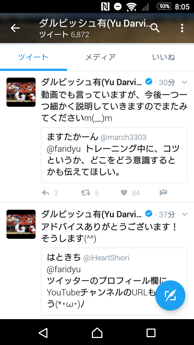Open avatar thumbnail of second tweet
194x345 pixels.
coord(21,224)
